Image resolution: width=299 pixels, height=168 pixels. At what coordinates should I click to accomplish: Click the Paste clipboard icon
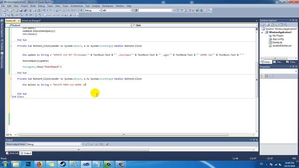[39, 10]
